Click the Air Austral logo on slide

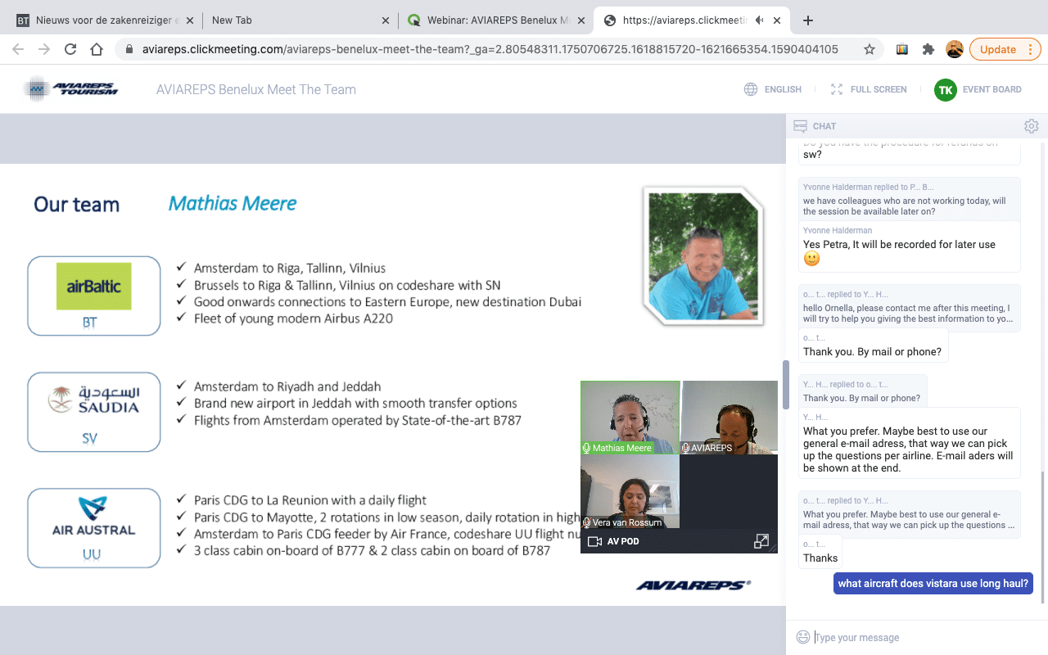pyautogui.click(x=94, y=517)
